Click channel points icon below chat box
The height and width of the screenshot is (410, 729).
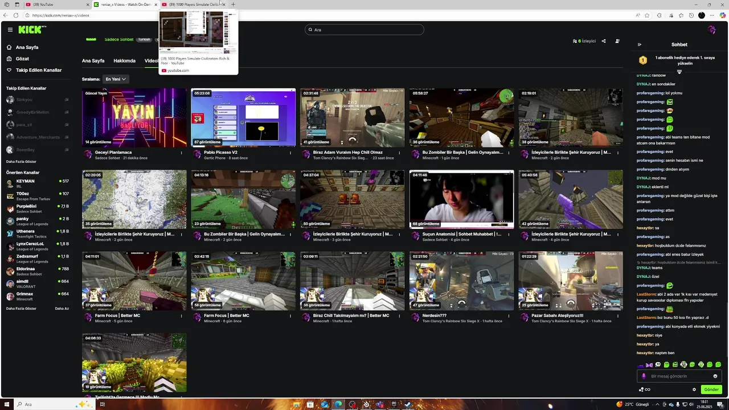tap(641, 389)
